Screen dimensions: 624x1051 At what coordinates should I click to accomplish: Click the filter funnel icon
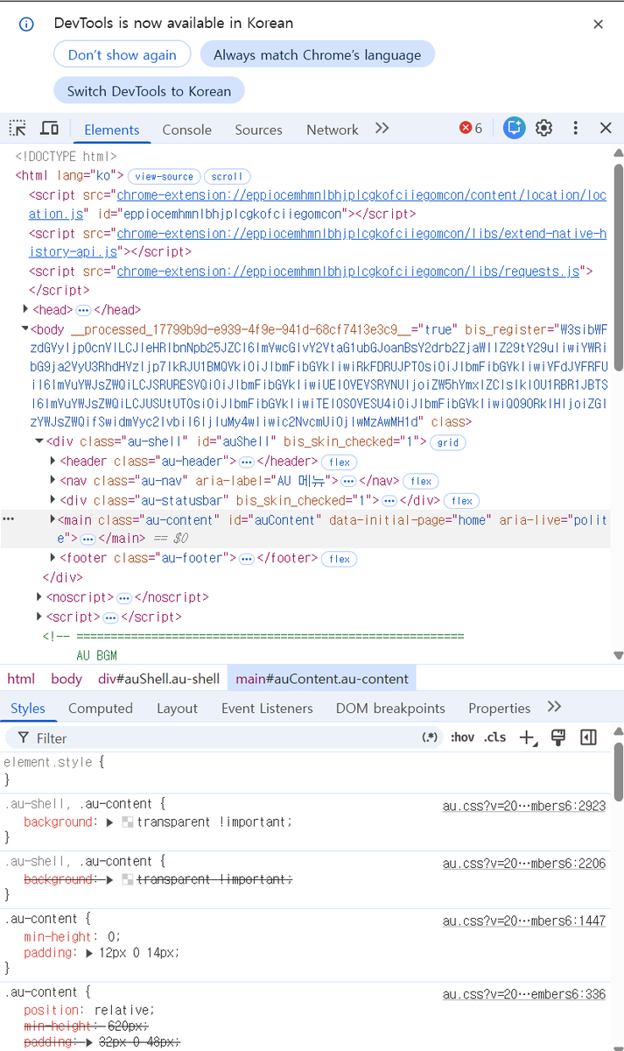[23, 737]
